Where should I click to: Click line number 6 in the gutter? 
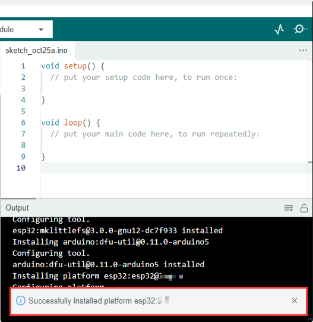23,123
